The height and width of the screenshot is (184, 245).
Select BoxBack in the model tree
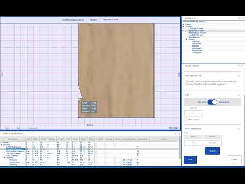(x=195, y=41)
